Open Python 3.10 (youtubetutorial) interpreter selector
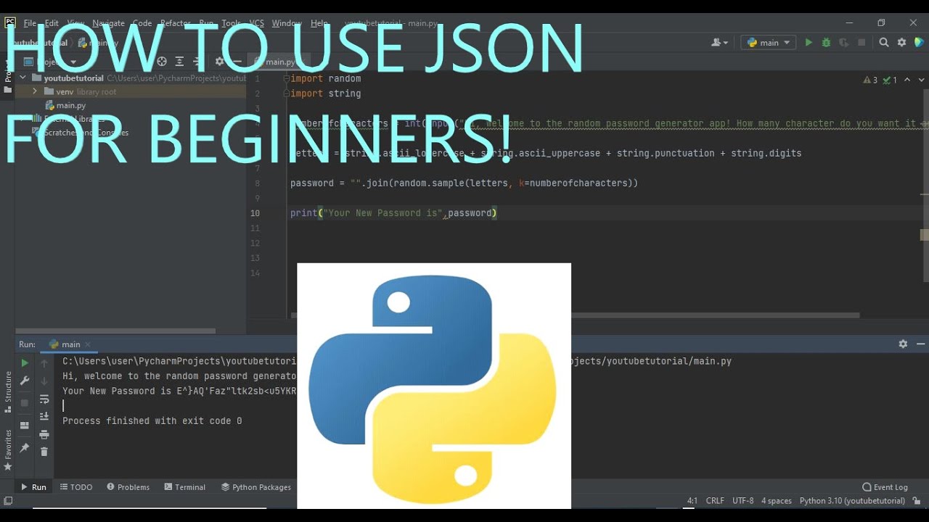Screen dimensions: 929x522 (x=852, y=501)
